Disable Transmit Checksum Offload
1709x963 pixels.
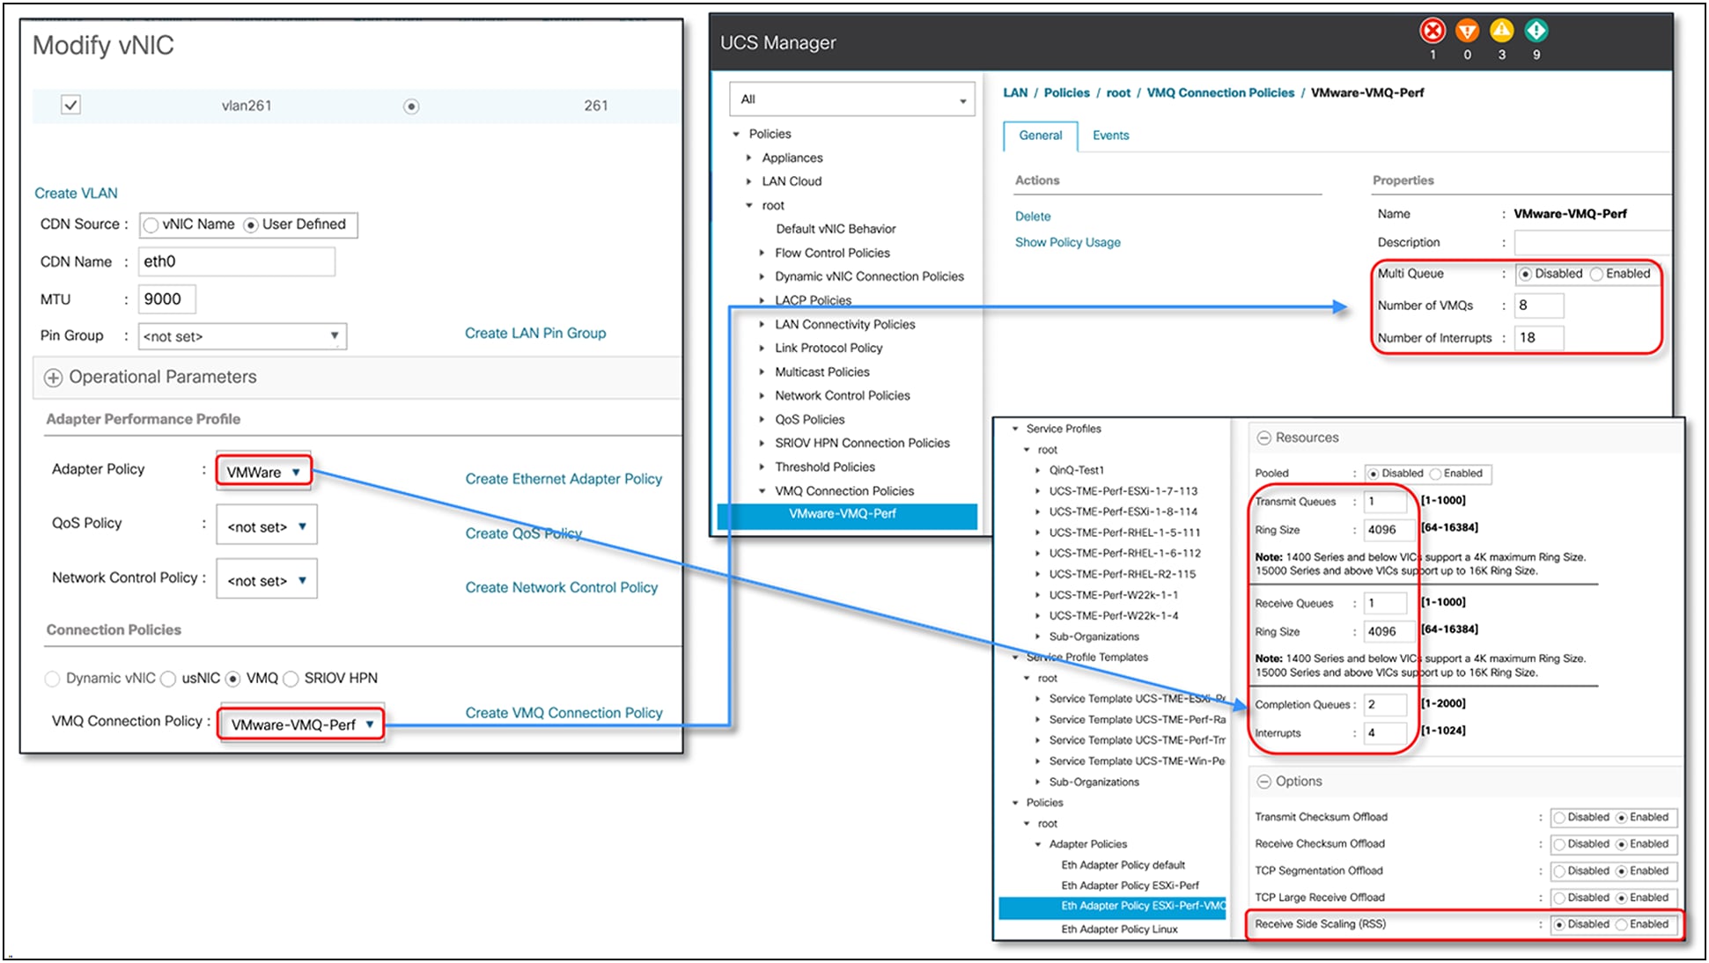pyautogui.click(x=1559, y=818)
